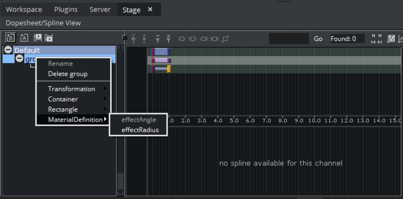Click the spline graph view icon

[x=391, y=39]
